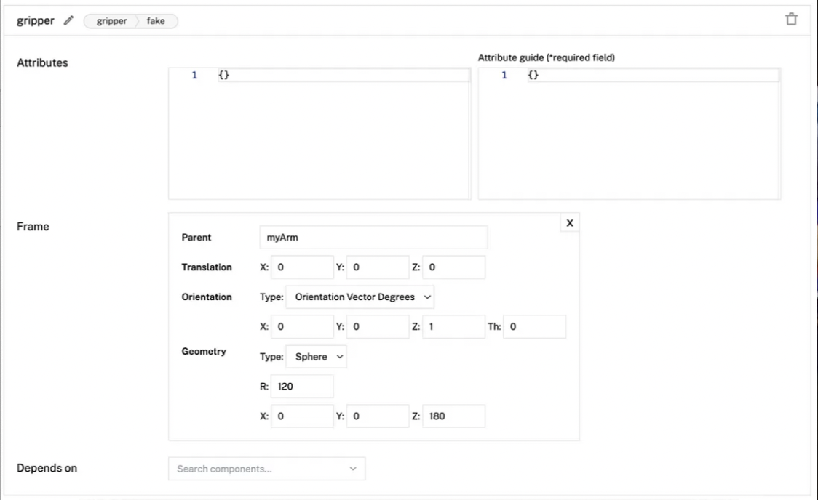The image size is (818, 500).
Task: Click the Orientation Y value field
Action: coord(378,327)
